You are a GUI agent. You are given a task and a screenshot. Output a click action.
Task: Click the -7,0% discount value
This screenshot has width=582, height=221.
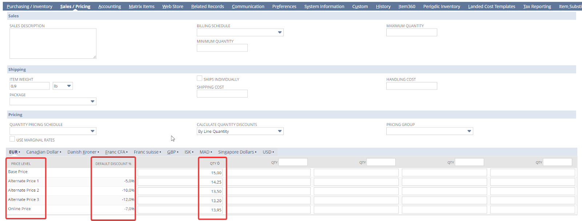129,209
